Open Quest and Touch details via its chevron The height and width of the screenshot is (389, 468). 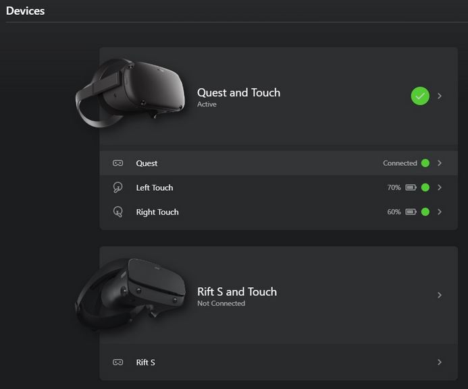point(440,96)
